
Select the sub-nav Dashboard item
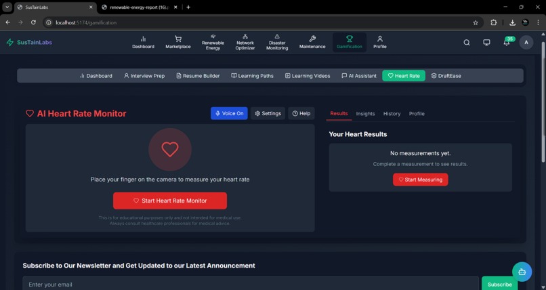(96, 76)
